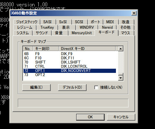Image resolution: width=155 pixels, height=129 pixels.
Task: Select the サウンド tab
Action: pos(42,33)
